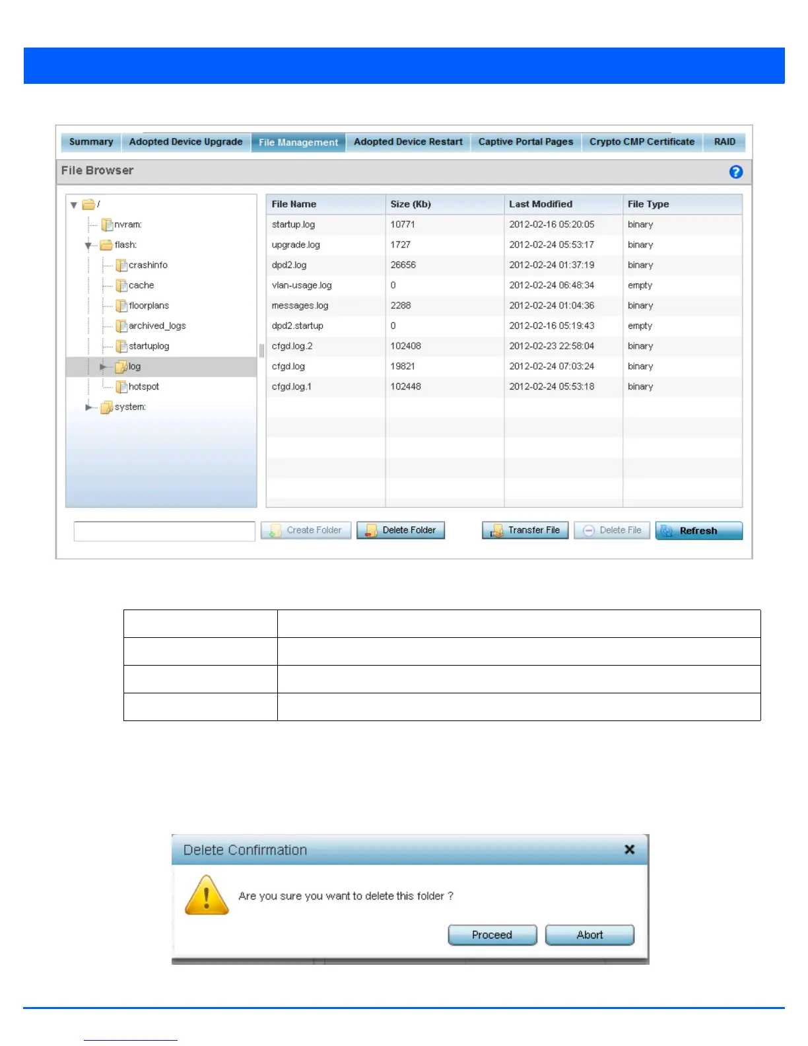Click the cache folder icon
Image resolution: width=808 pixels, height=1046 pixels.
[121, 286]
